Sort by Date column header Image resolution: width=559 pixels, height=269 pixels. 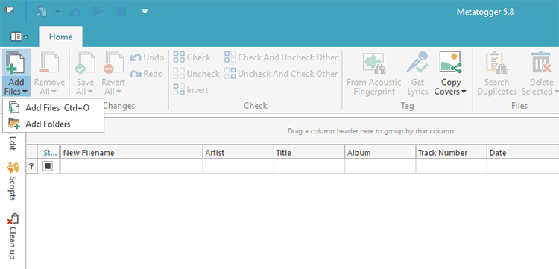tap(522, 153)
